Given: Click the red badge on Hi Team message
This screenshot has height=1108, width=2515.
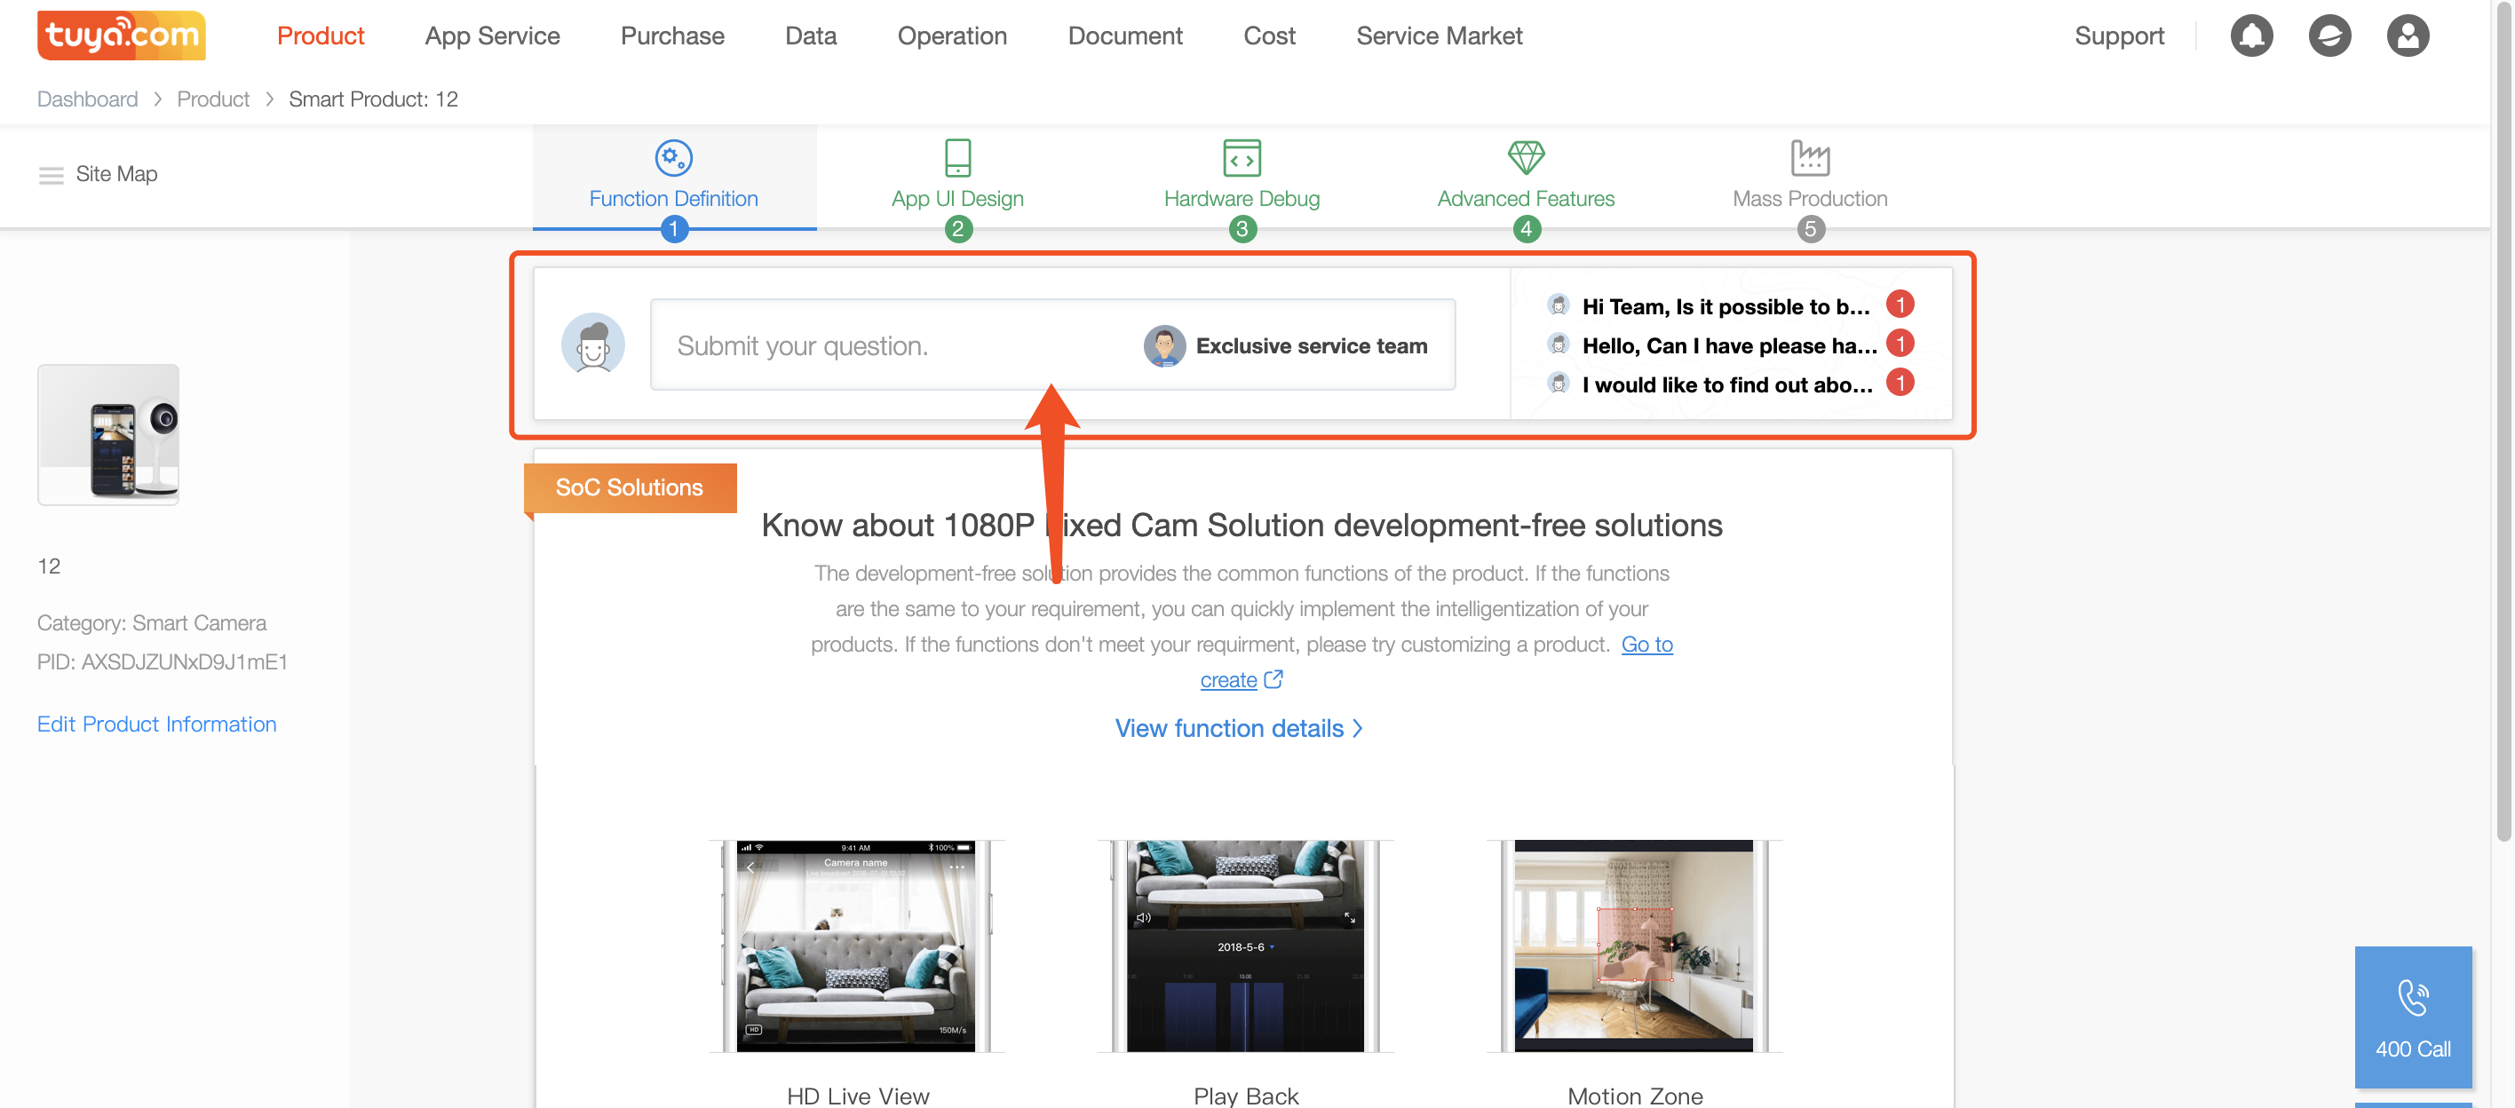Looking at the screenshot, I should pyautogui.click(x=1899, y=305).
